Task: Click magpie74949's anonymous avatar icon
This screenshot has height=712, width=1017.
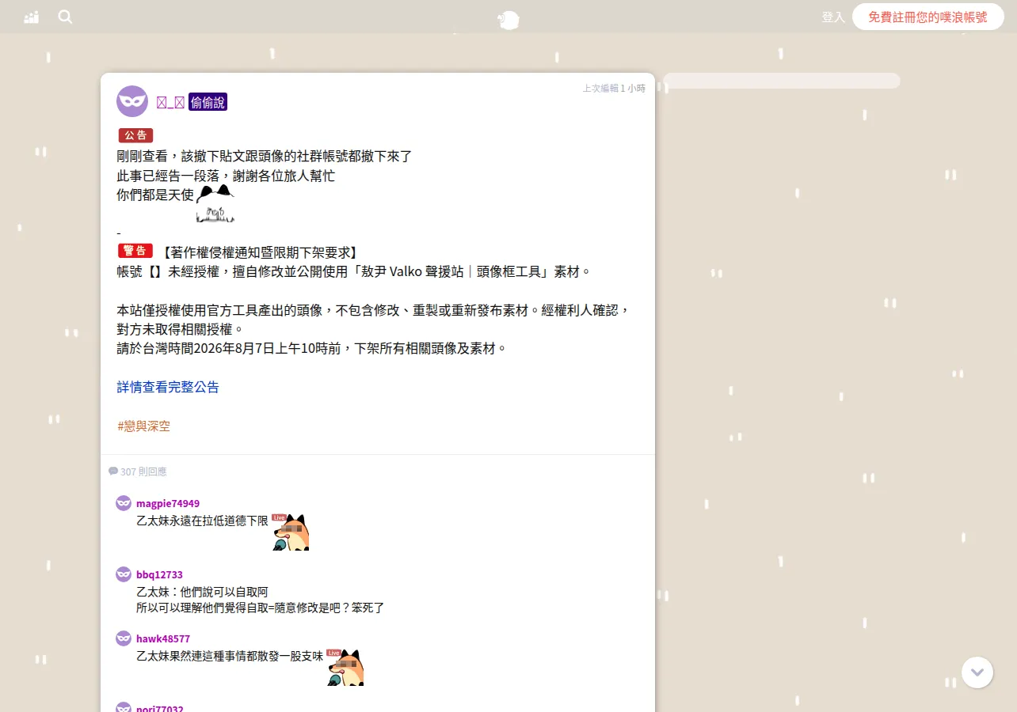Action: pos(124,503)
